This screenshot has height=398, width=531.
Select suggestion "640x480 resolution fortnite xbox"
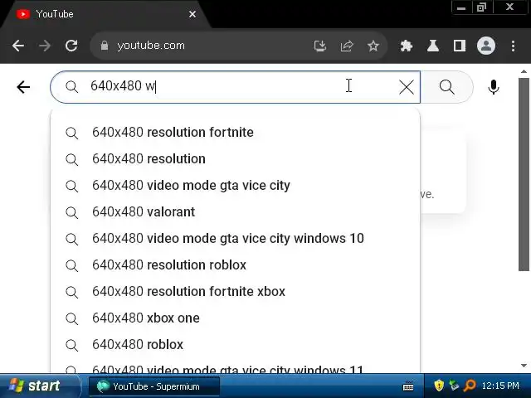(235, 291)
